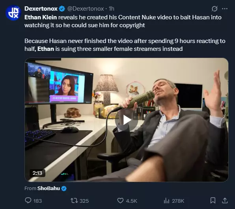Toggle repost on this post
The height and width of the screenshot is (209, 235).
(x=74, y=201)
